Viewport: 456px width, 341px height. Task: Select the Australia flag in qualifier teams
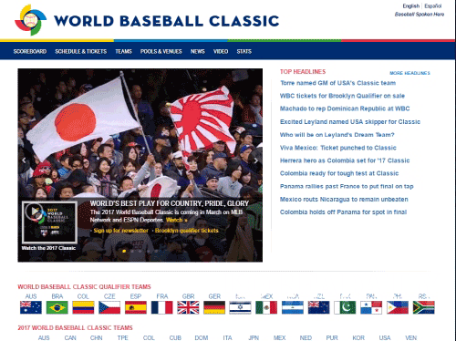tap(31, 307)
